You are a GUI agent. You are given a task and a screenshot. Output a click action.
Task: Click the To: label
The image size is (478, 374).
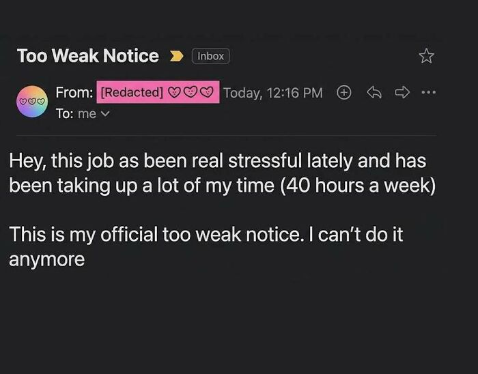64,114
